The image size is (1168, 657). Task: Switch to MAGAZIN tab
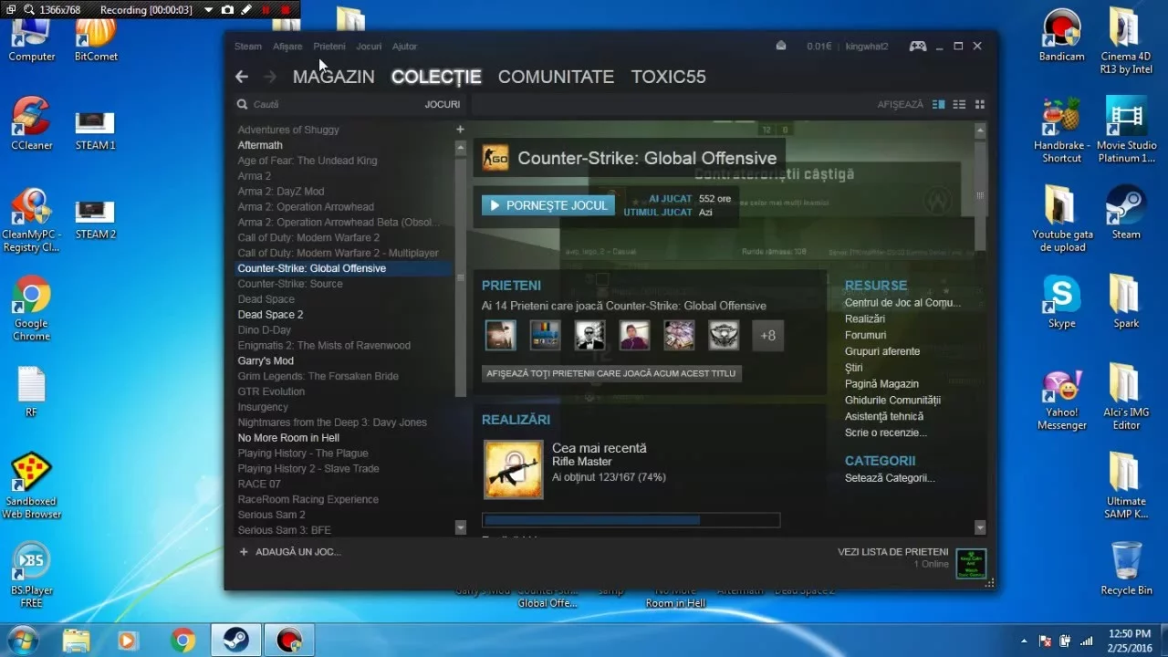[333, 77]
